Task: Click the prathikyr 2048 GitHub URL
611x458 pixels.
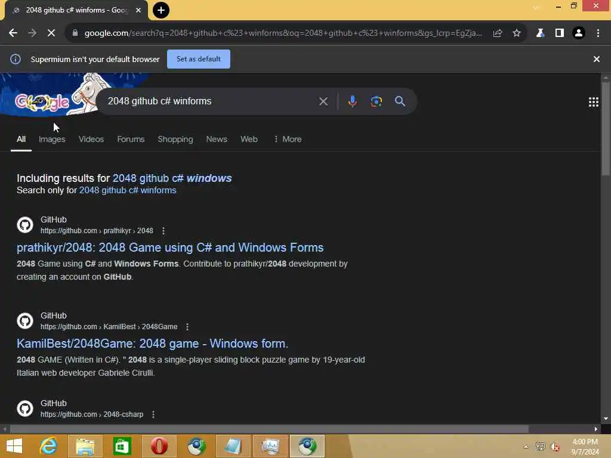Action: click(97, 231)
